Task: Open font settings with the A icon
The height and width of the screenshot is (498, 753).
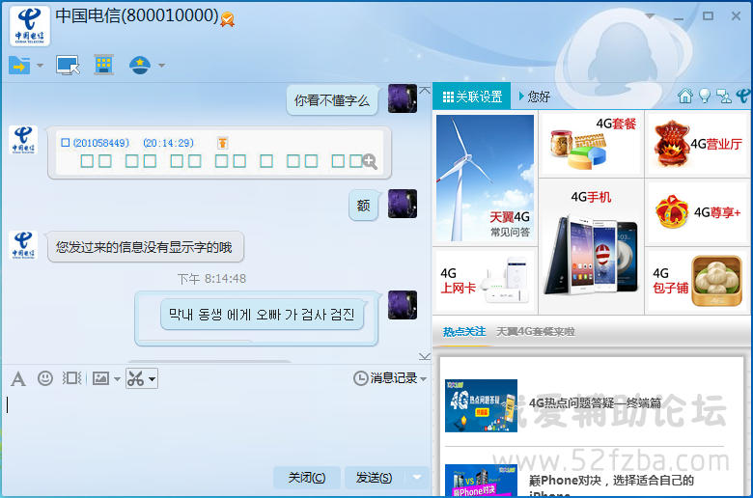Action: [x=18, y=379]
